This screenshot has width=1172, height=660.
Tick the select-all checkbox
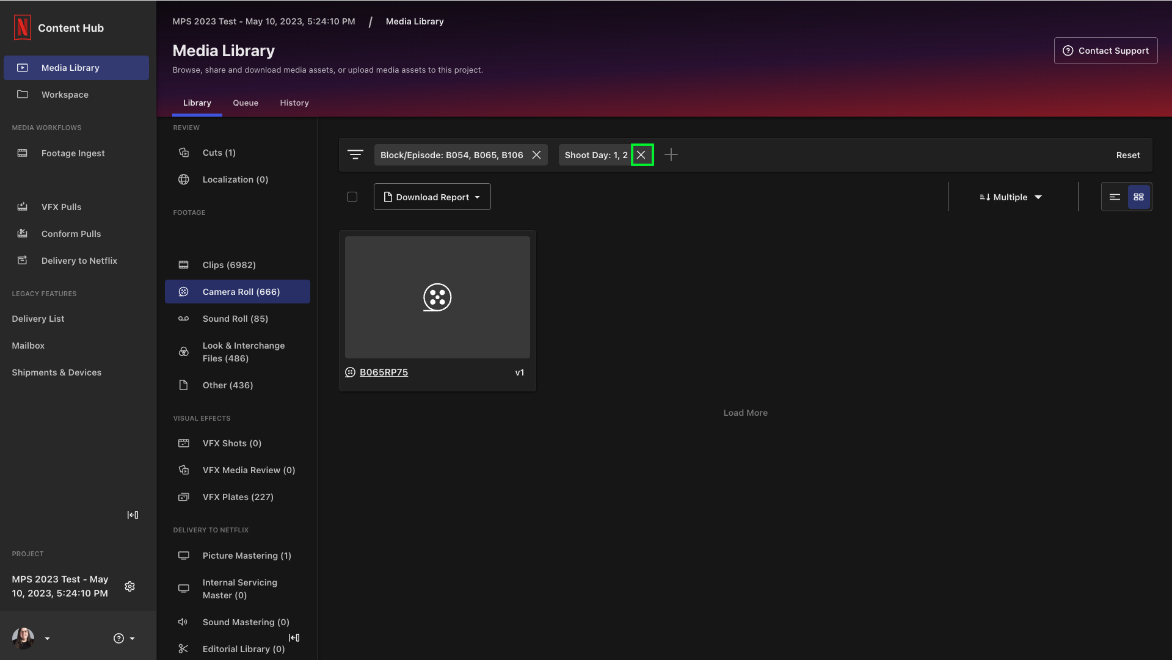pyautogui.click(x=352, y=197)
